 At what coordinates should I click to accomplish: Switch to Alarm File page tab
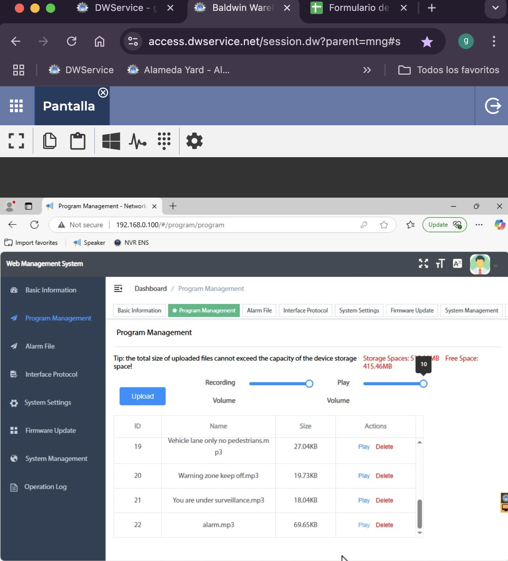[259, 310]
